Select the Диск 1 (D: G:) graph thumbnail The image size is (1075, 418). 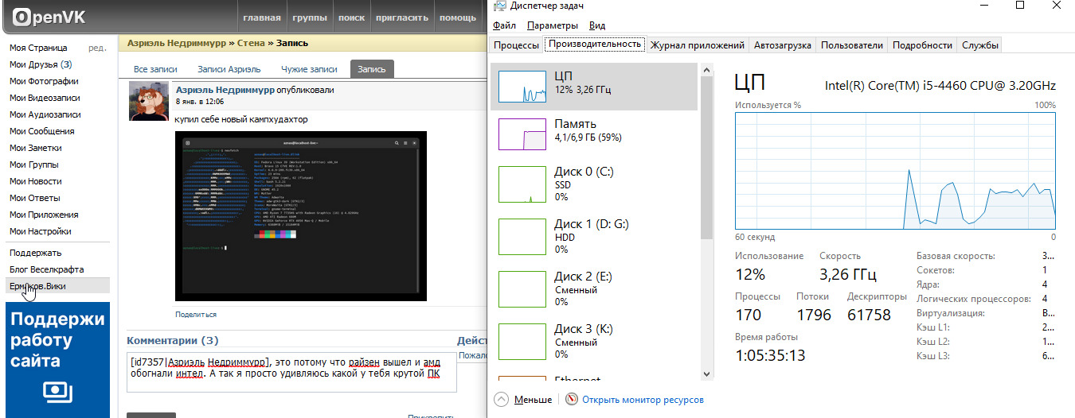coord(522,236)
